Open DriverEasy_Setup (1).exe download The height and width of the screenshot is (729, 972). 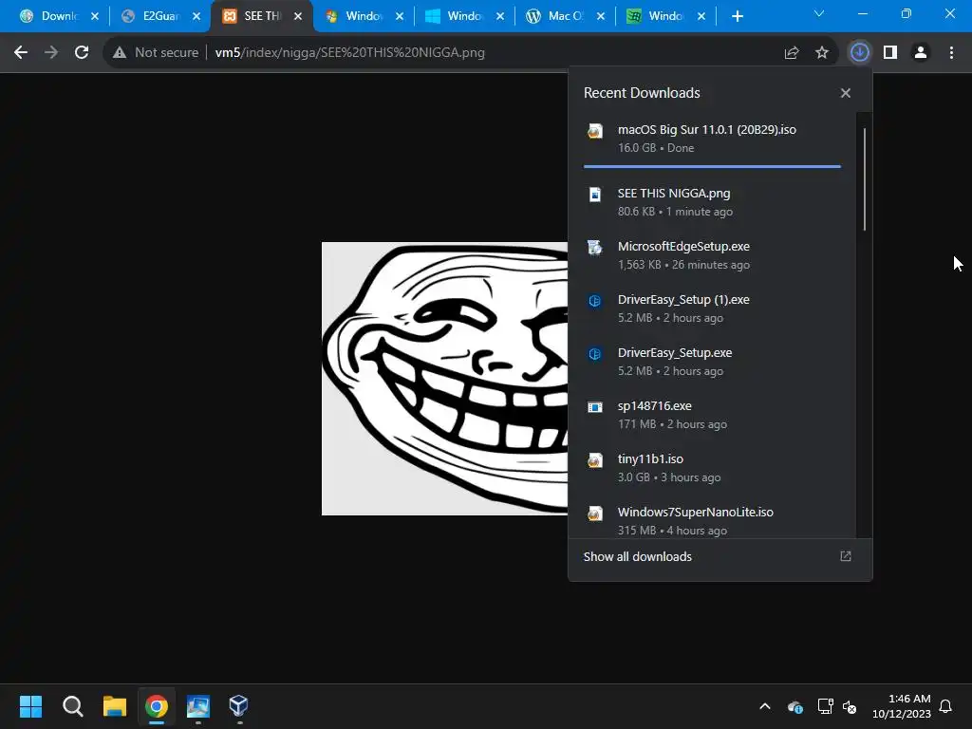tap(712, 308)
